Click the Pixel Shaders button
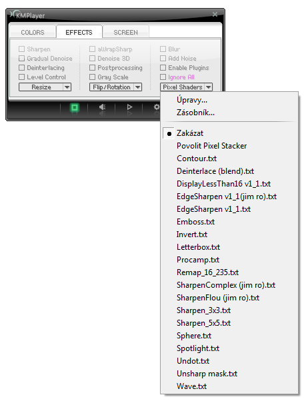 tap(183, 87)
